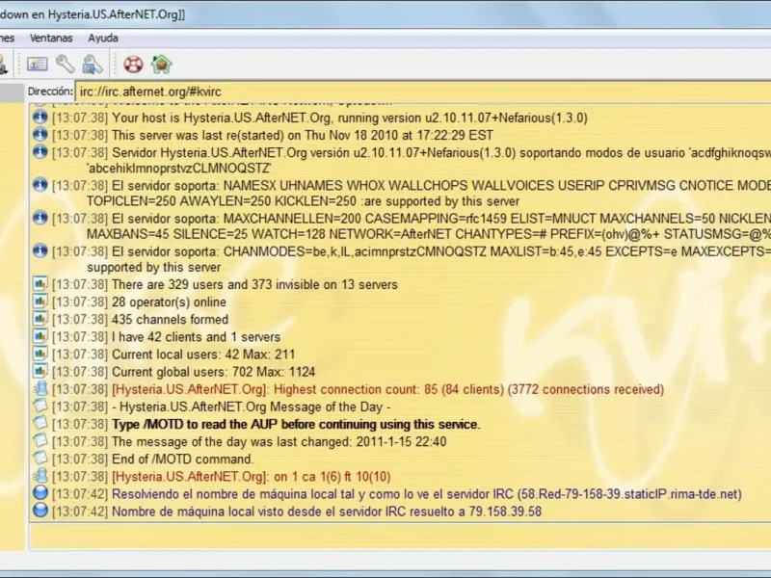
Task: Click the blue globe icon beside 'Nombre de máquina local'
Action: pos(40,512)
